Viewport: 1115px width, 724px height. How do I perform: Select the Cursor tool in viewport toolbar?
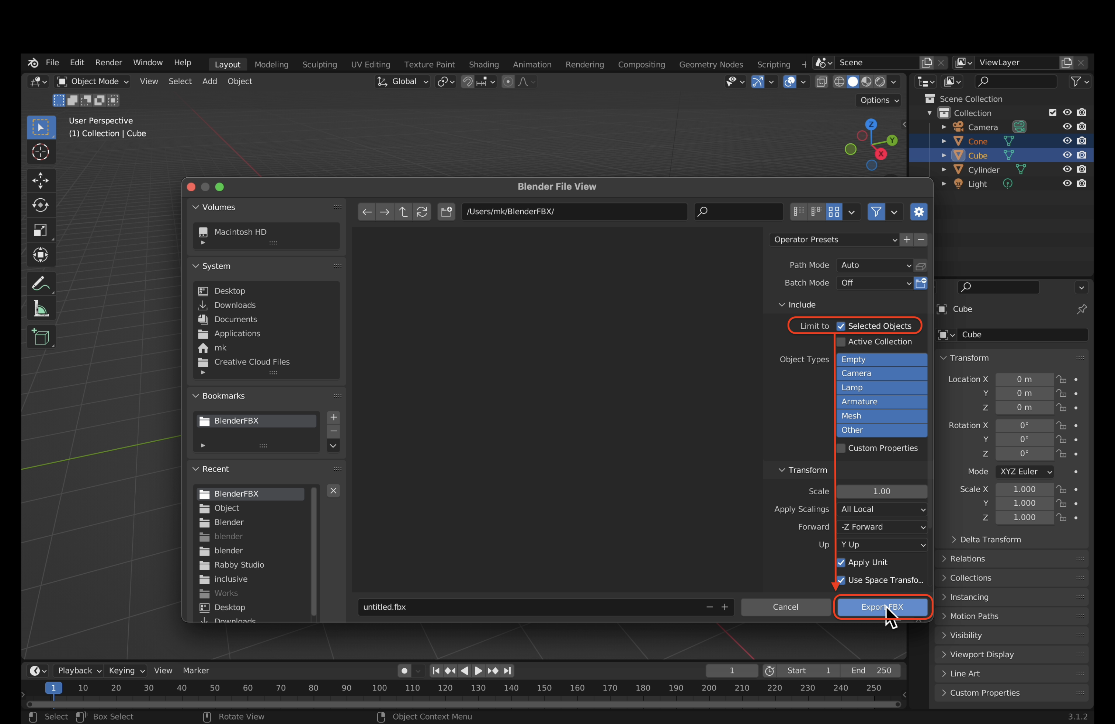(x=40, y=152)
